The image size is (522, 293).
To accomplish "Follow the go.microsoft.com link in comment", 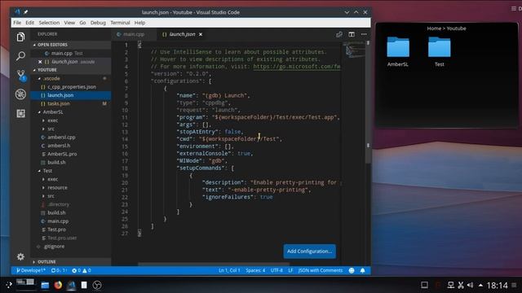I will [x=297, y=67].
